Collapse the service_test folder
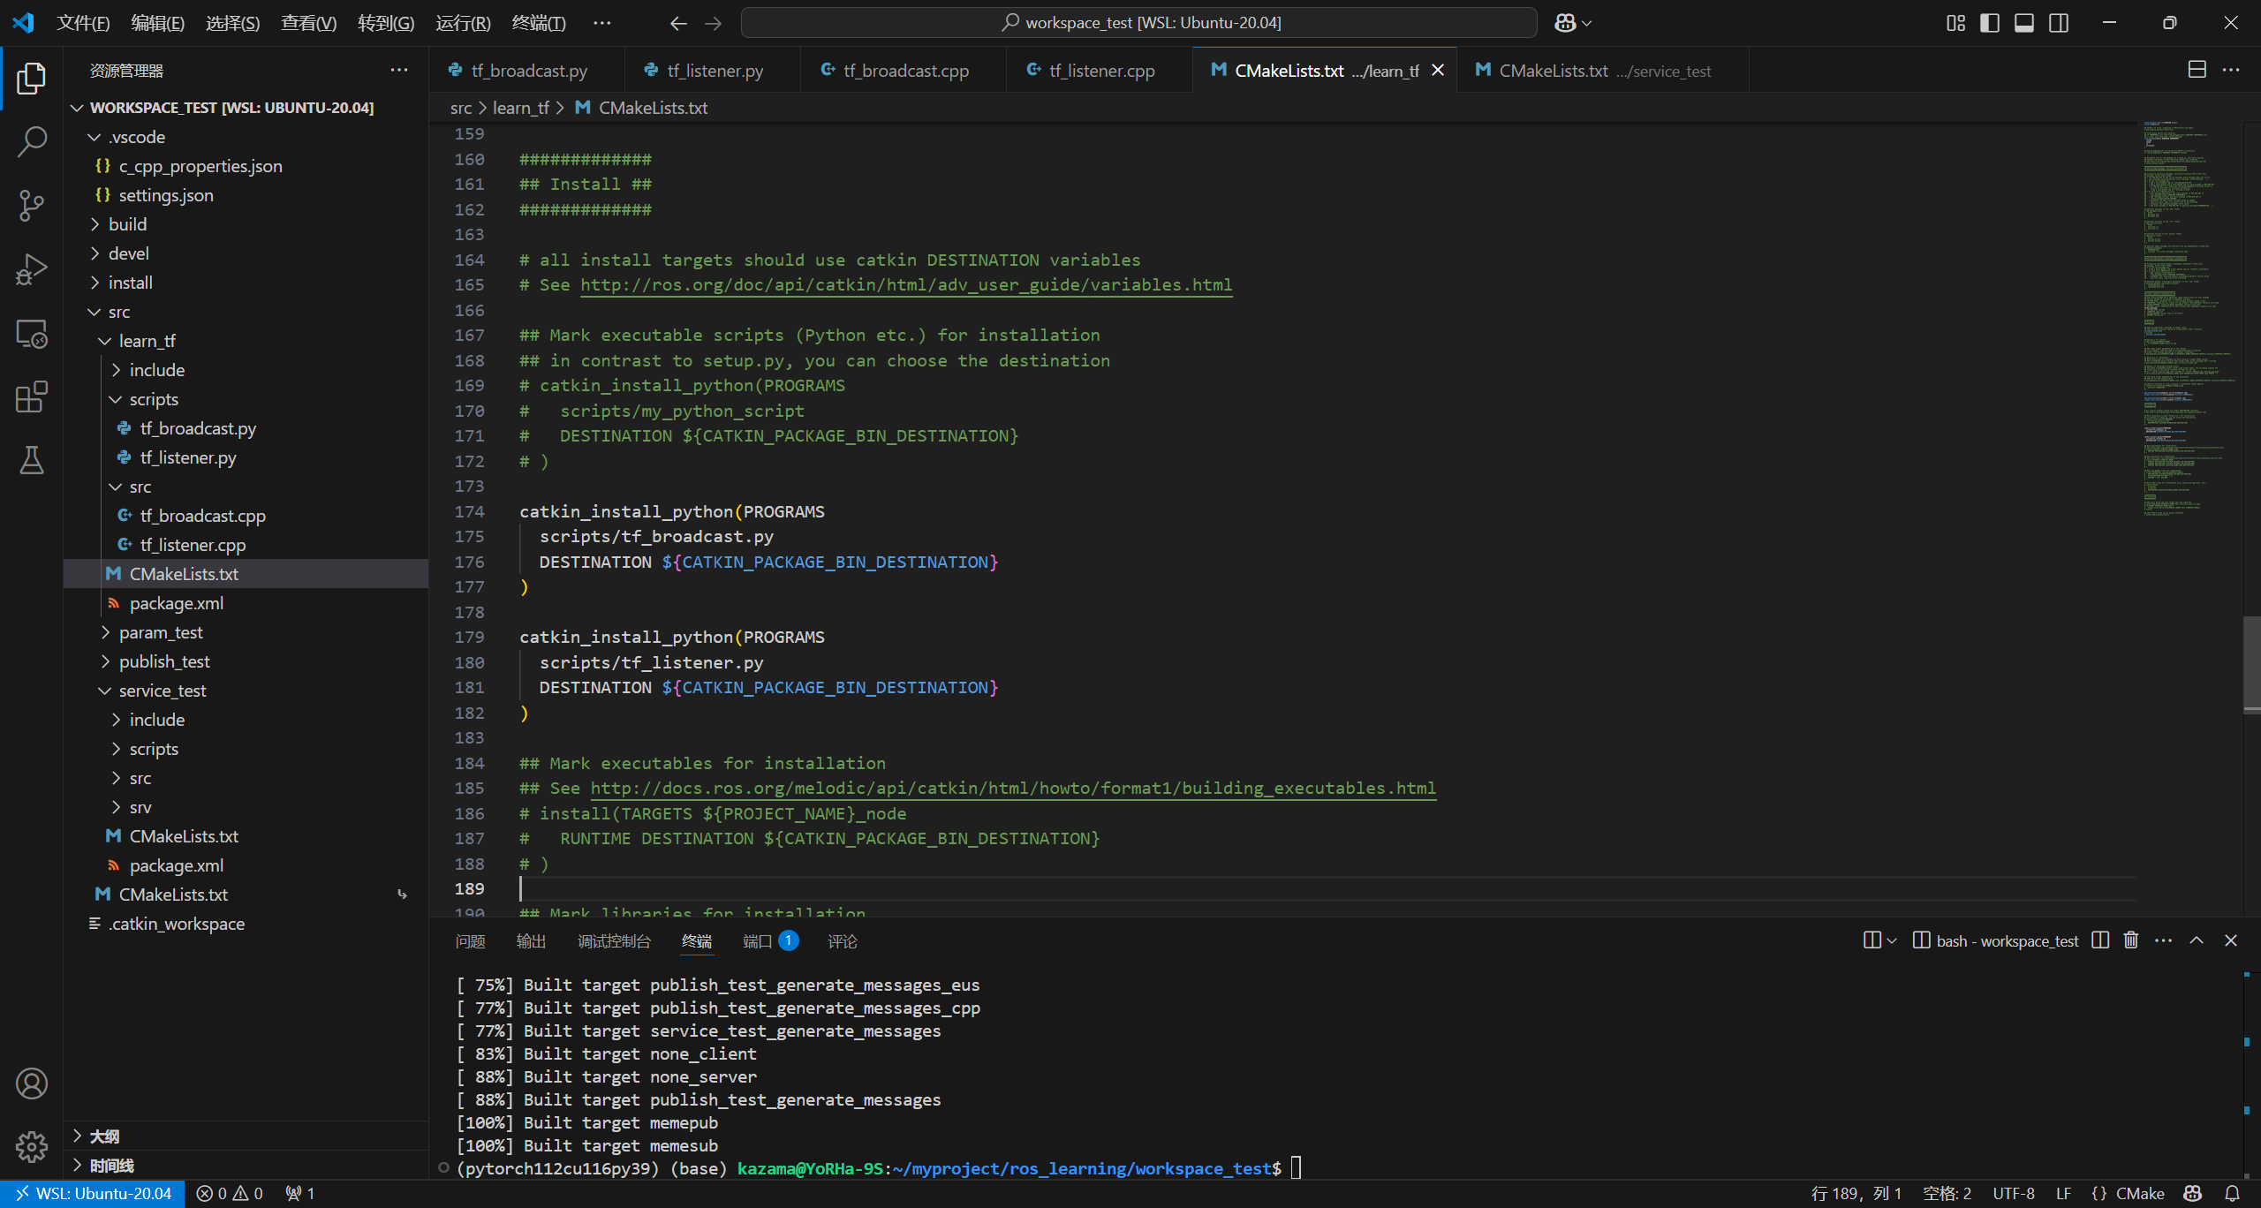Image resolution: width=2261 pixels, height=1208 pixels. (162, 691)
